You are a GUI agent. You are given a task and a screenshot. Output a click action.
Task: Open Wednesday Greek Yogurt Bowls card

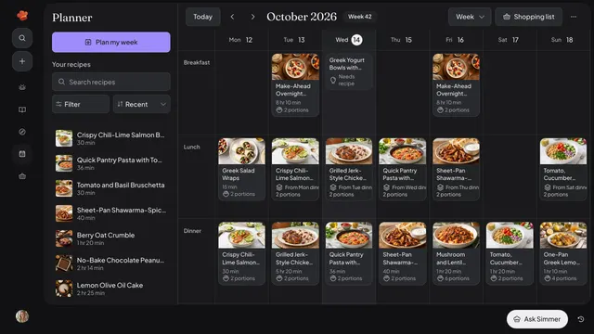click(349, 71)
